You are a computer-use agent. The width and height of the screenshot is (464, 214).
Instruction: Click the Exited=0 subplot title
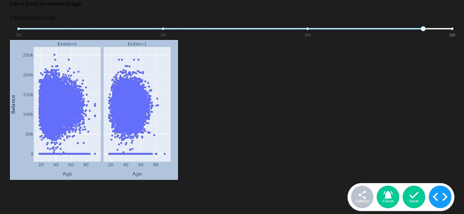[67, 44]
